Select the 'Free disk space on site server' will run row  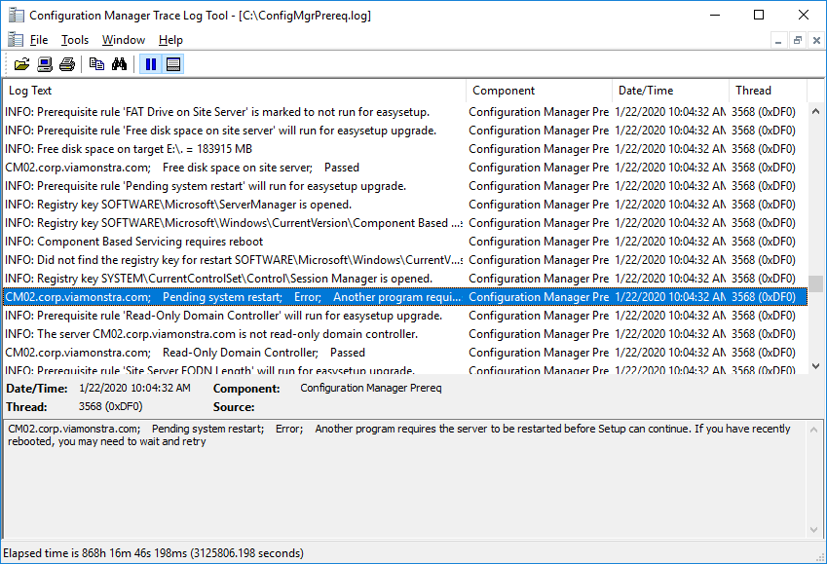tap(405, 131)
